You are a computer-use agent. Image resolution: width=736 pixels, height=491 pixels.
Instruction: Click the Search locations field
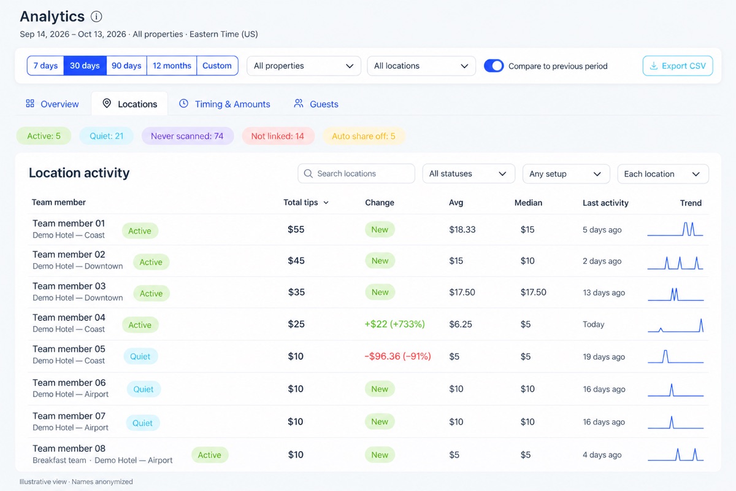(x=356, y=174)
